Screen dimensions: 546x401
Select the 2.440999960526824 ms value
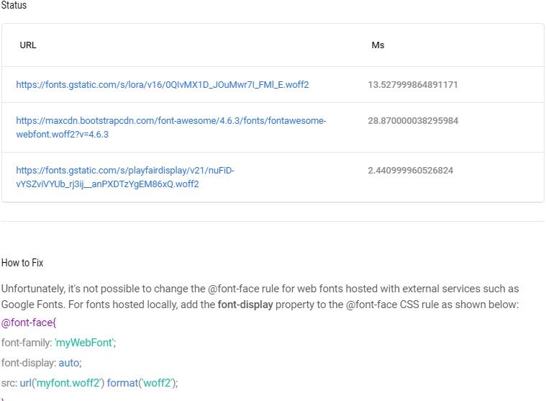click(411, 171)
